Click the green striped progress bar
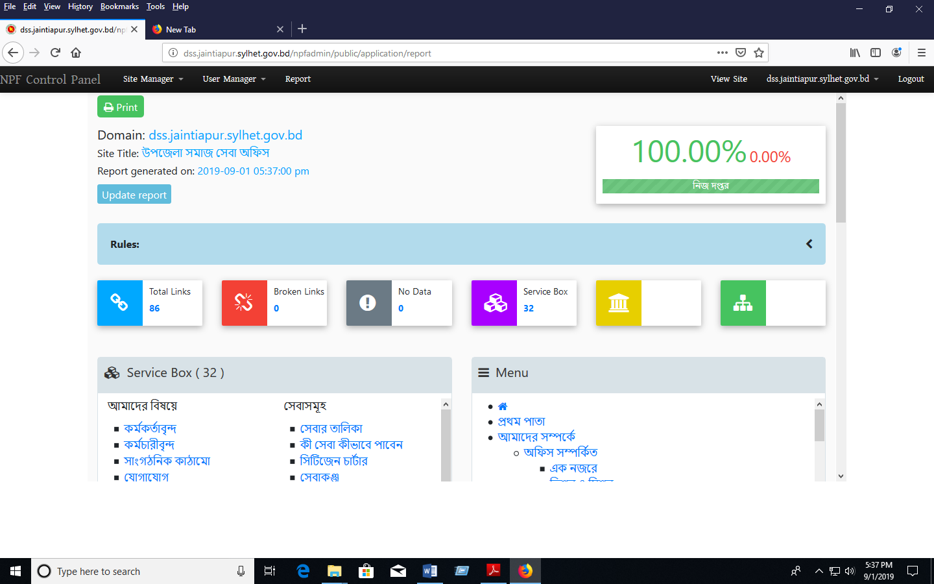Screen dimensions: 934x584 [710, 186]
